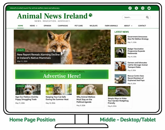Click the Opinion tag on sheep card
The height and width of the screenshot is (130, 165).
point(80,86)
